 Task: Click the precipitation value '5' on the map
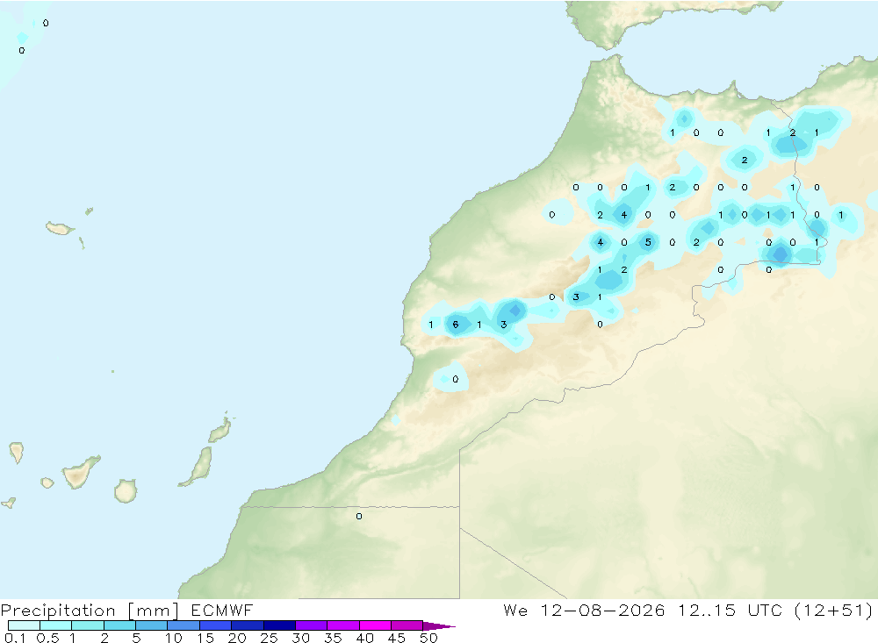[648, 242]
